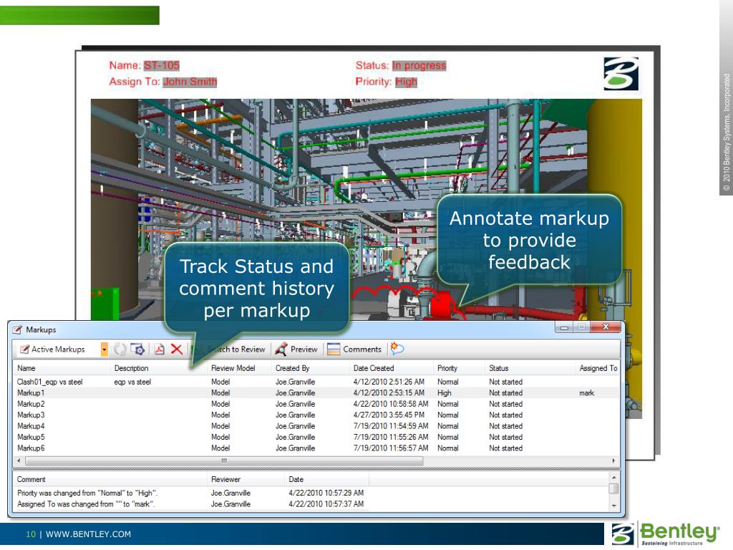Click the 'In progress' status field
Screen dimensions: 733x550
click(x=419, y=65)
